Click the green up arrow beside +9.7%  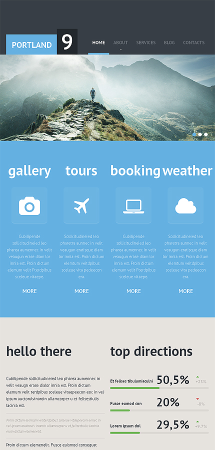(x=197, y=421)
